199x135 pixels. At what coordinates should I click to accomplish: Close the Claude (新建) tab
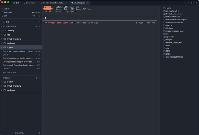pos(87,3)
